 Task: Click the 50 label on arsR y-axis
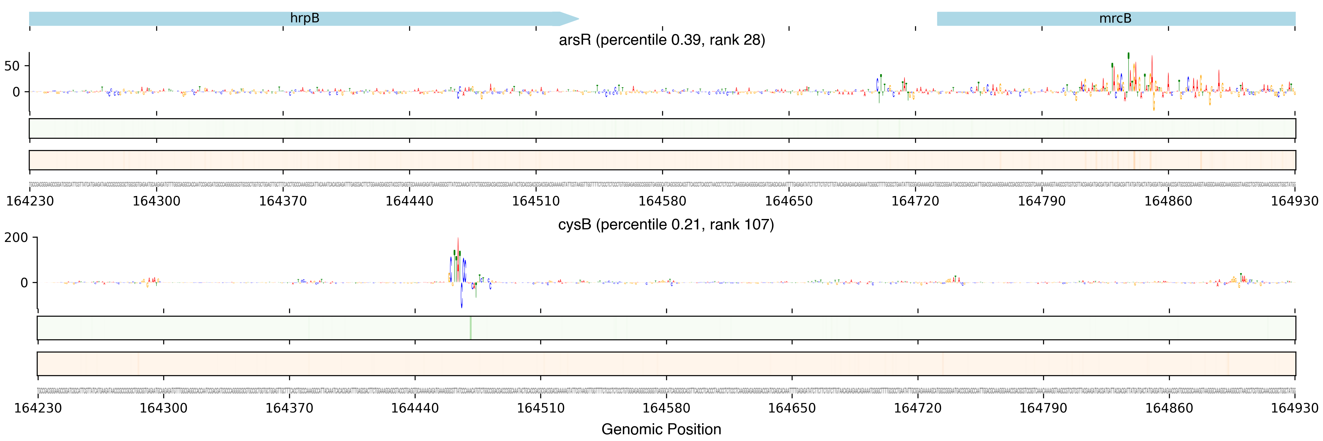click(12, 66)
